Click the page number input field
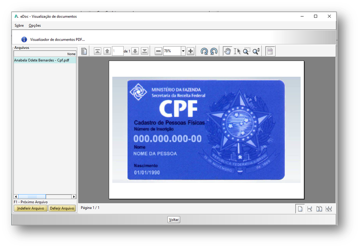The height and width of the screenshot is (248, 360). click(118, 51)
